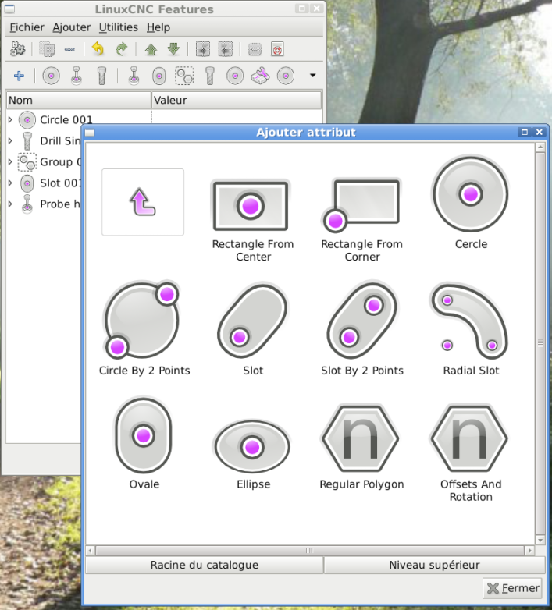
Task: Click the blue plus add icon
Action: click(x=19, y=76)
